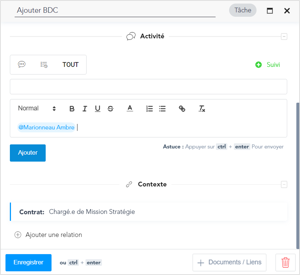Apply bold formatting in editor
Image resolution: width=300 pixels, height=275 pixels.
click(x=72, y=109)
